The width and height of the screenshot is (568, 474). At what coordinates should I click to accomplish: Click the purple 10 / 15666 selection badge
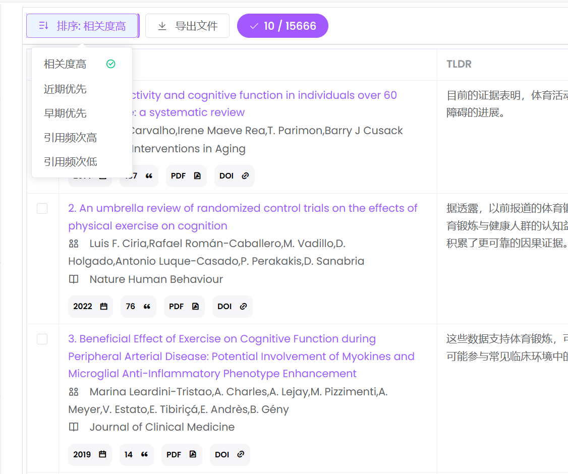pyautogui.click(x=282, y=25)
